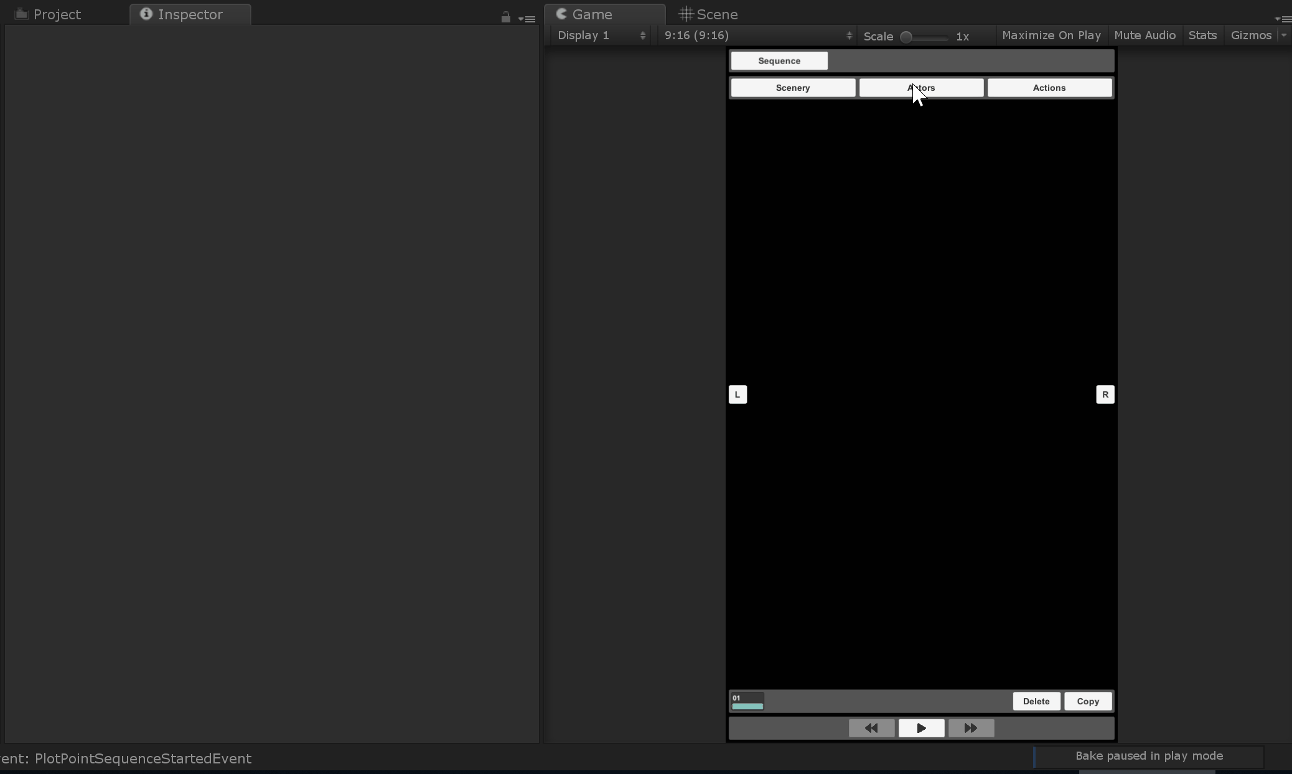The width and height of the screenshot is (1292, 774).
Task: Open the top-right hamburger menu icon
Action: tap(1284, 19)
